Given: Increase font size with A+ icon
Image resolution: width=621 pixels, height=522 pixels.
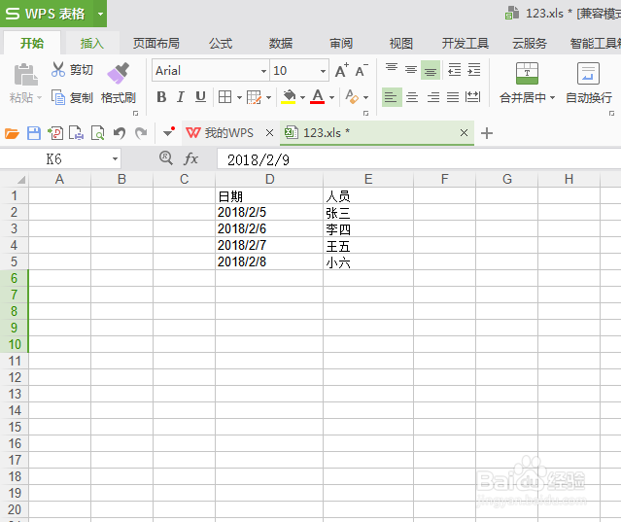Looking at the screenshot, I should [342, 71].
